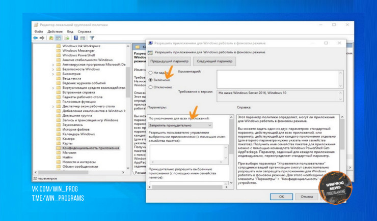The image size is (377, 221).
Task: Select Ведение журнала событий tree item
Action: (x=84, y=83)
